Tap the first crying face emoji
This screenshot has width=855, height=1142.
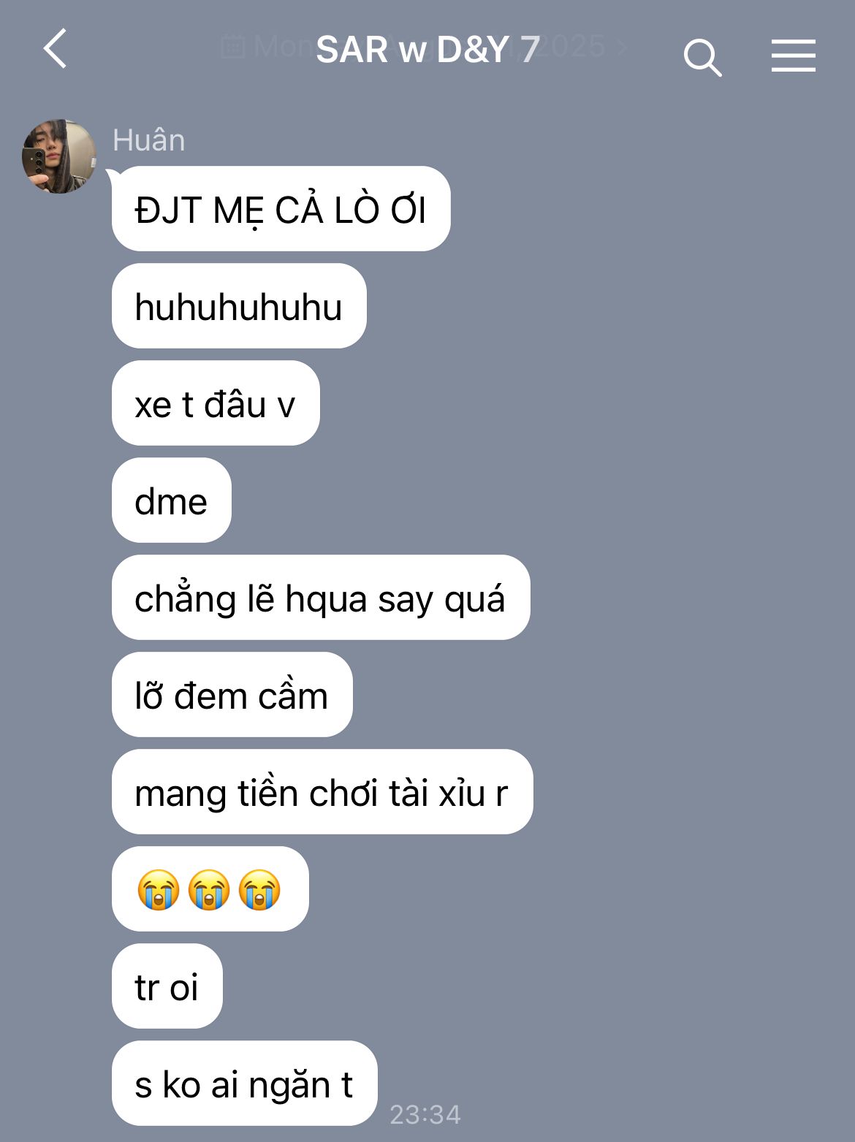coord(159,889)
